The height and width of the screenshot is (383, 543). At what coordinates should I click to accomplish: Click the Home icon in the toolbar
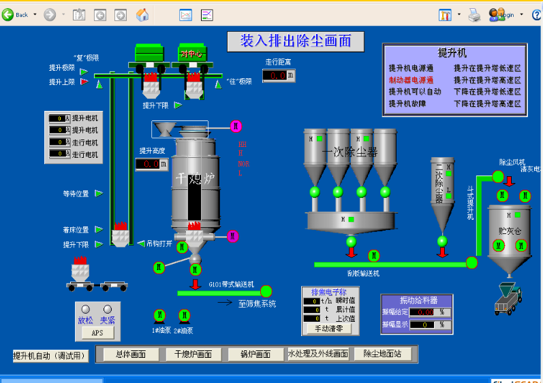click(x=142, y=14)
